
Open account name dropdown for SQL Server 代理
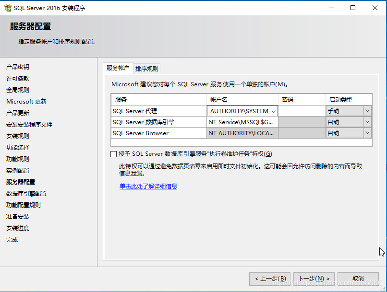tap(274, 111)
